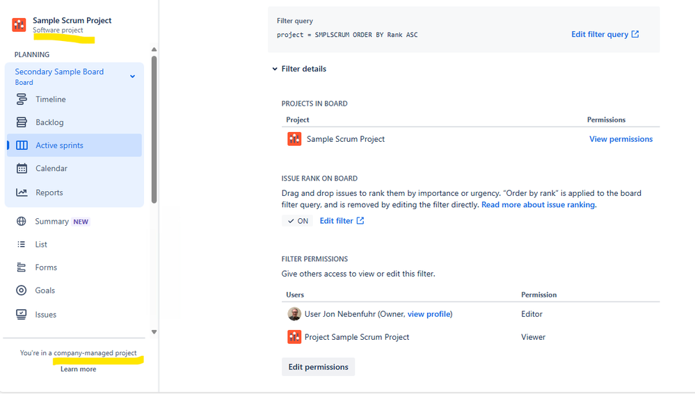Click the Viewer permission cell
Image resolution: width=695 pixels, height=394 pixels.
click(x=533, y=337)
